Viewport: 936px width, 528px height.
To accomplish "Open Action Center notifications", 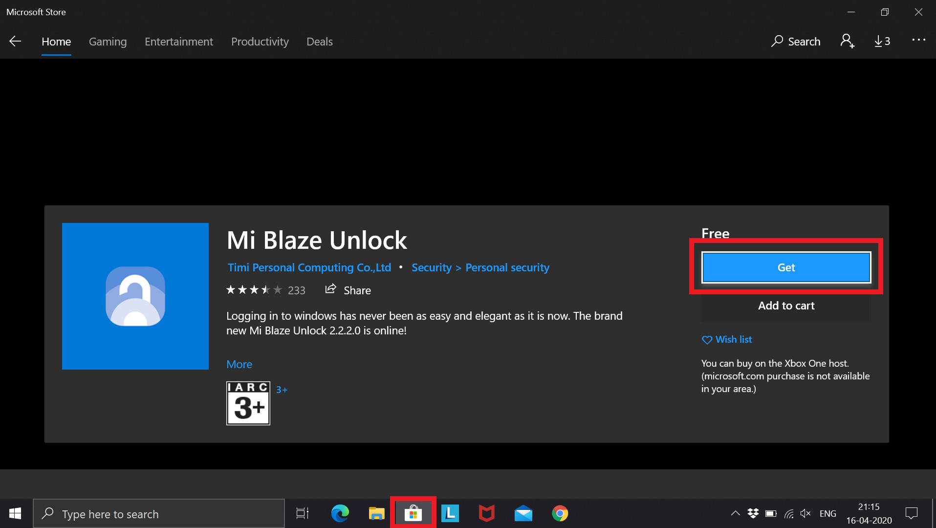I will pyautogui.click(x=913, y=513).
